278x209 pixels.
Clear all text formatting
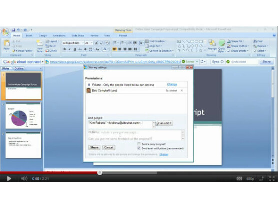(107, 43)
